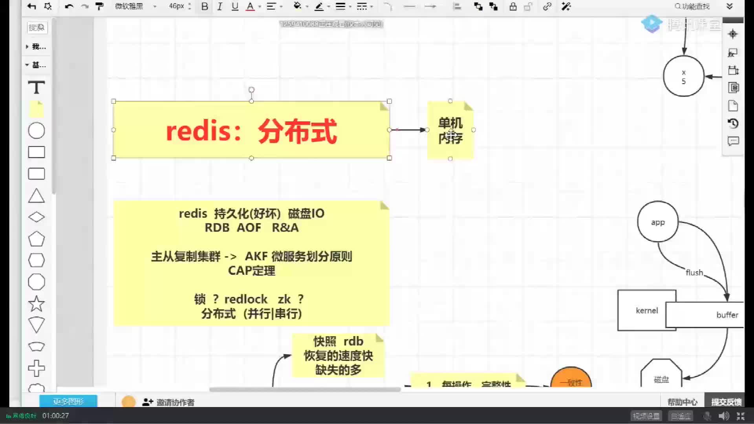Click the comments speech bubble icon
This screenshot has width=754, height=424.
[x=733, y=141]
